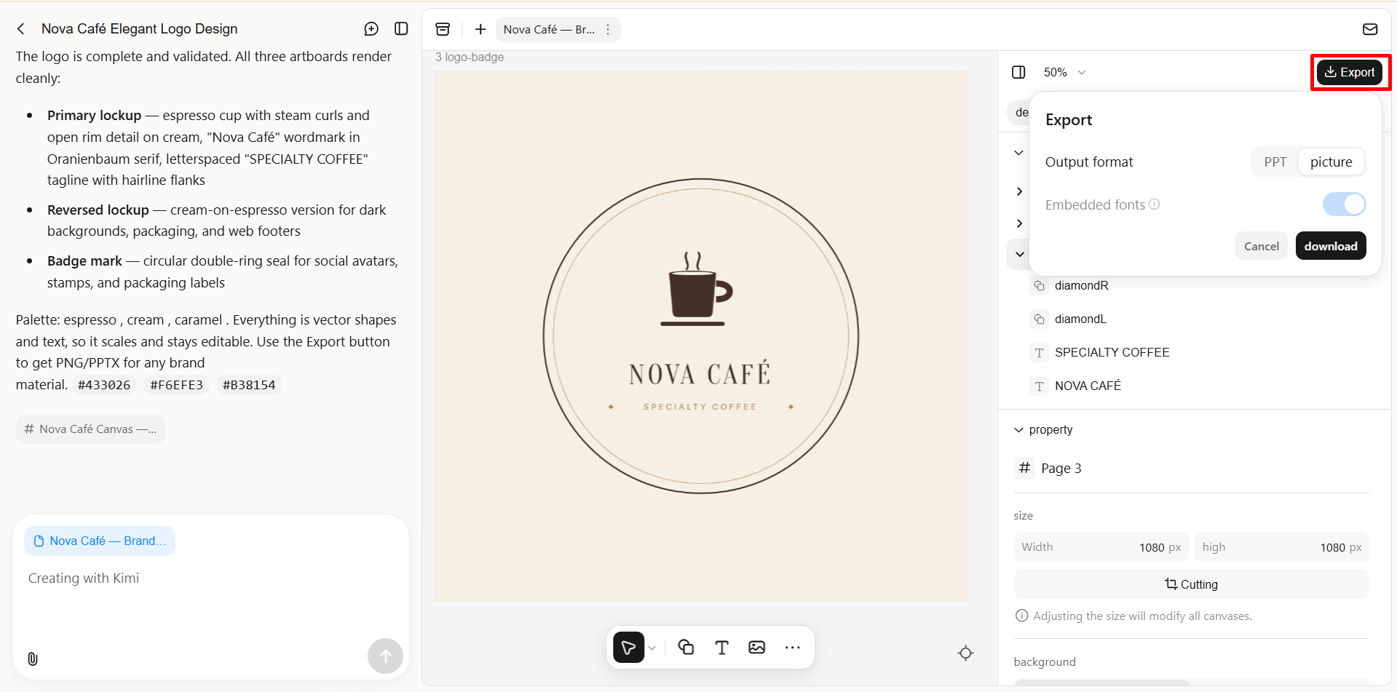Add a new canvas tab with the plus icon
This screenshot has height=692, width=1397.
pos(480,29)
